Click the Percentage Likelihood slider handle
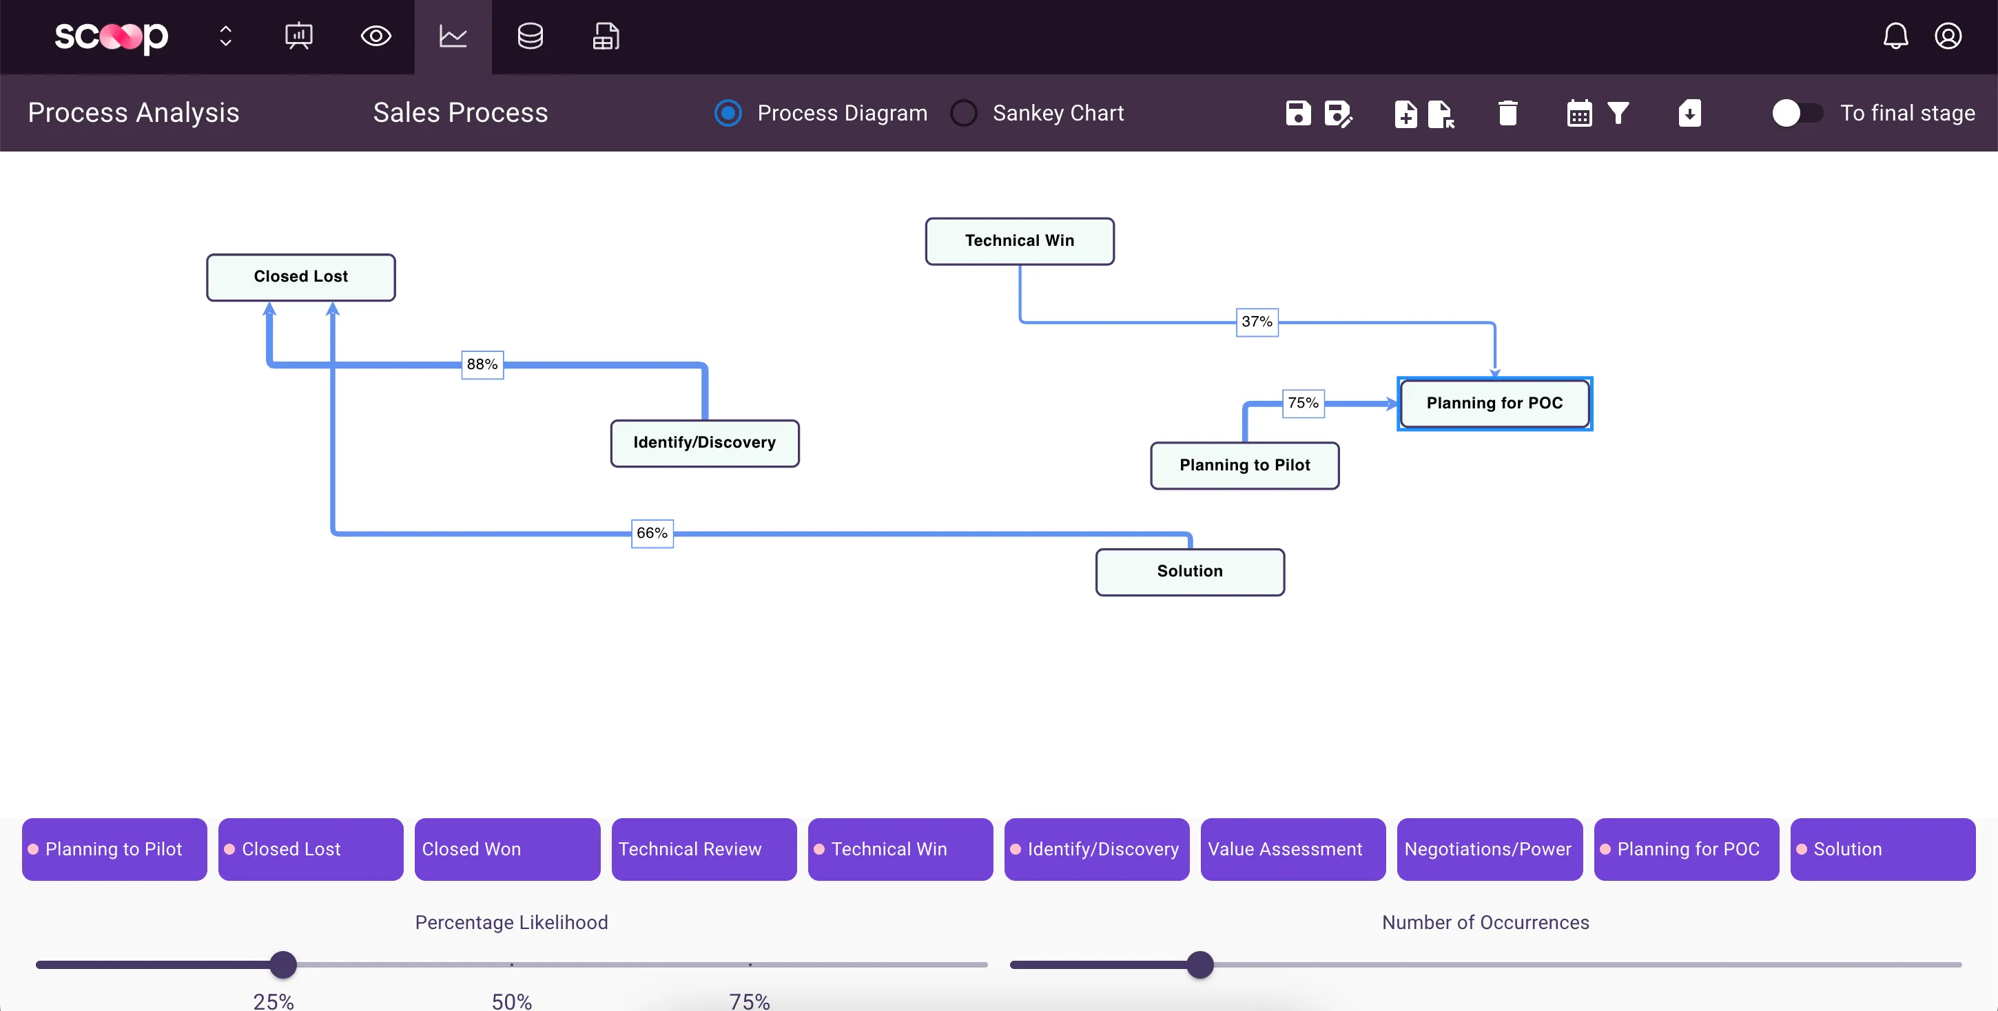 click(283, 964)
